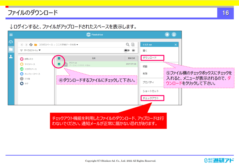Viewport: 239px width, 166px height.
Task: Click the green Collabo Space icon
Action: [x=22, y=69]
